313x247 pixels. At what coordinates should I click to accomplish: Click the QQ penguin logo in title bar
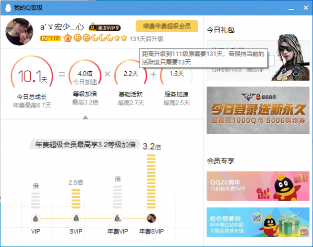click(8, 8)
